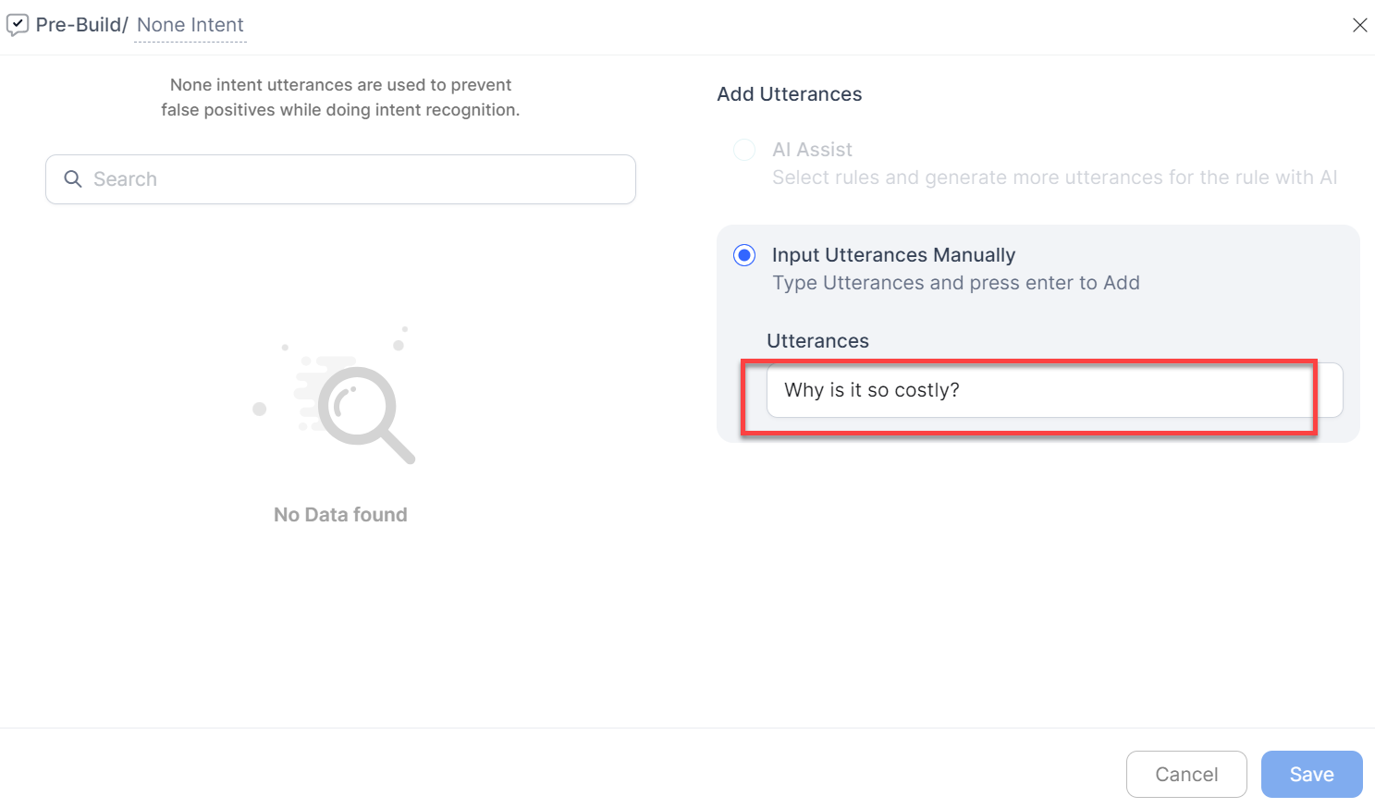
Task: Select Input Utterances Manually radio button
Action: click(x=744, y=255)
